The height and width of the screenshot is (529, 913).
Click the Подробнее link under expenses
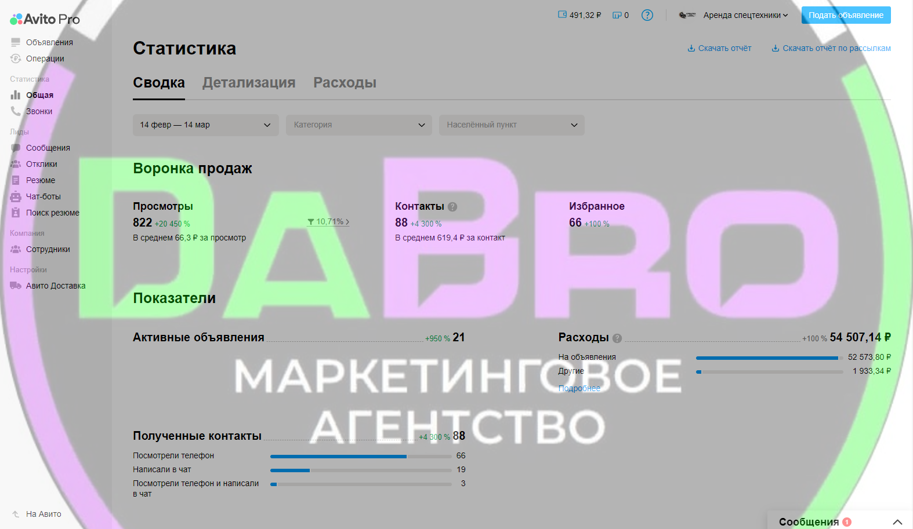point(579,388)
